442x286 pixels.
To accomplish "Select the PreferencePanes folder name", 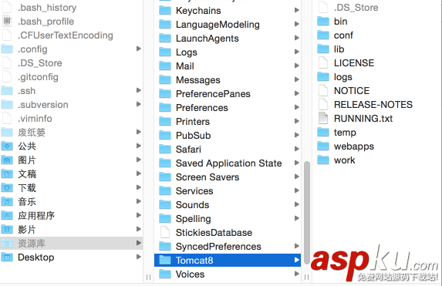I will click(213, 94).
